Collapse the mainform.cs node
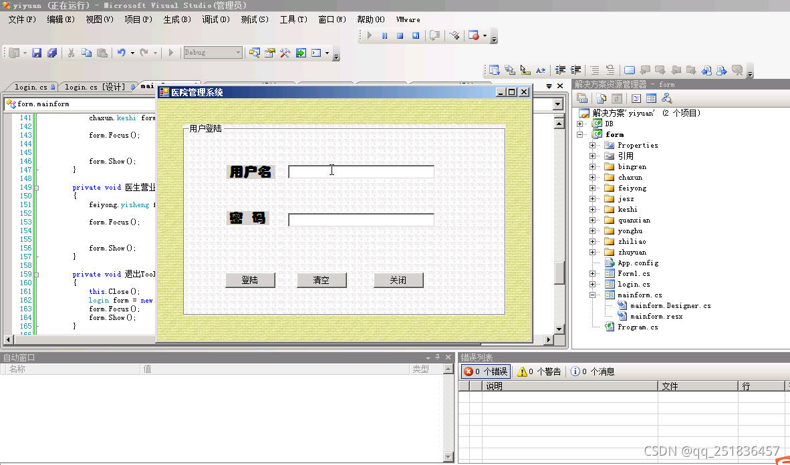This screenshot has width=790, height=465. pos(592,295)
